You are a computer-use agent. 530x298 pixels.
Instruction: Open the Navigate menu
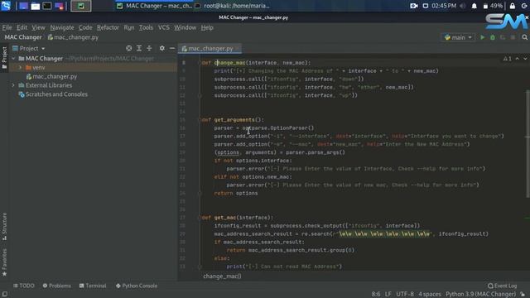[62, 27]
